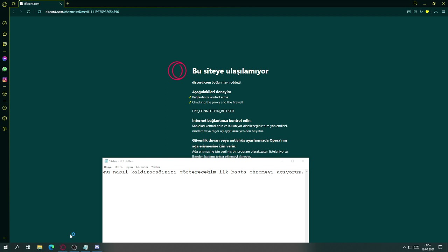
Task: Click inside the Notepad text area
Action: coord(204,206)
